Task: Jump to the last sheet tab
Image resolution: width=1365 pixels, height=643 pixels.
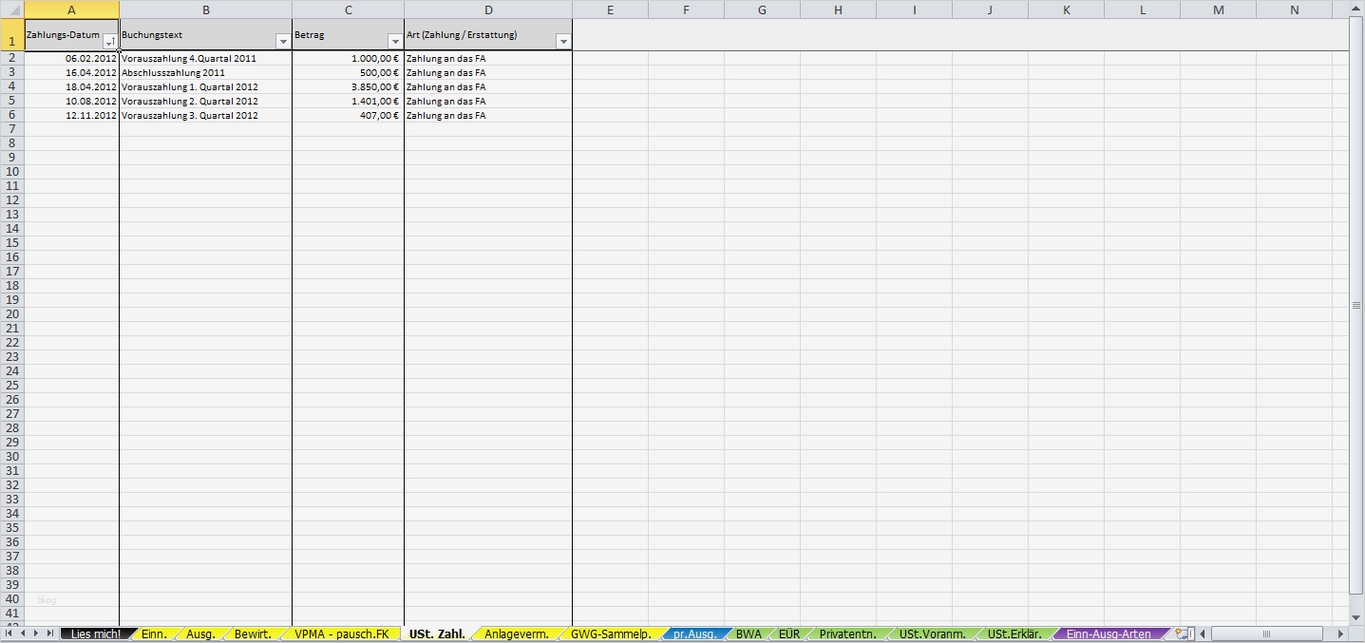Action: click(x=50, y=632)
